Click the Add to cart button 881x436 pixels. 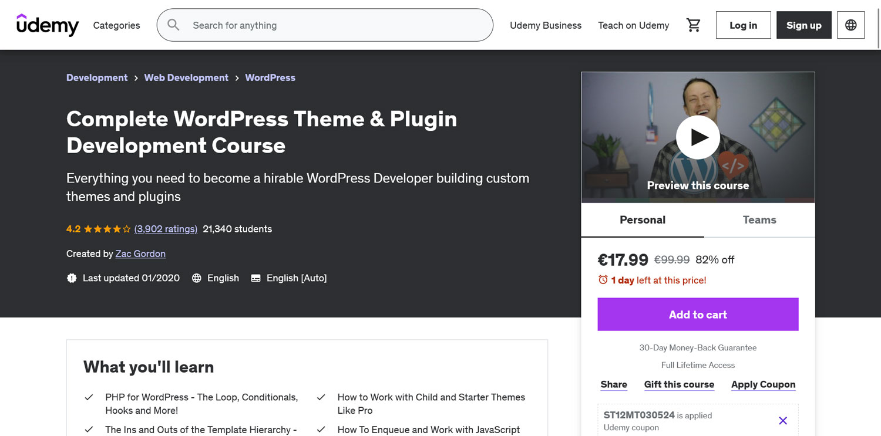tap(698, 315)
